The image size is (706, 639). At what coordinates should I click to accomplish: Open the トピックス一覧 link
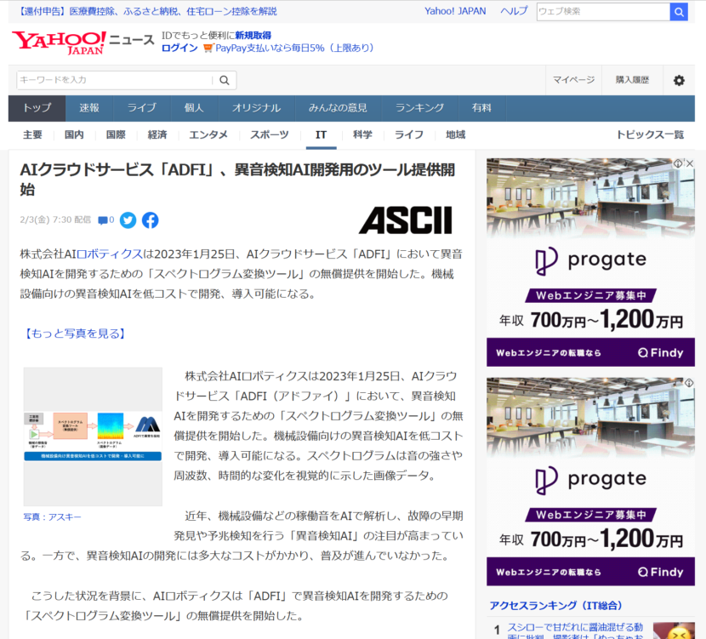coord(650,135)
